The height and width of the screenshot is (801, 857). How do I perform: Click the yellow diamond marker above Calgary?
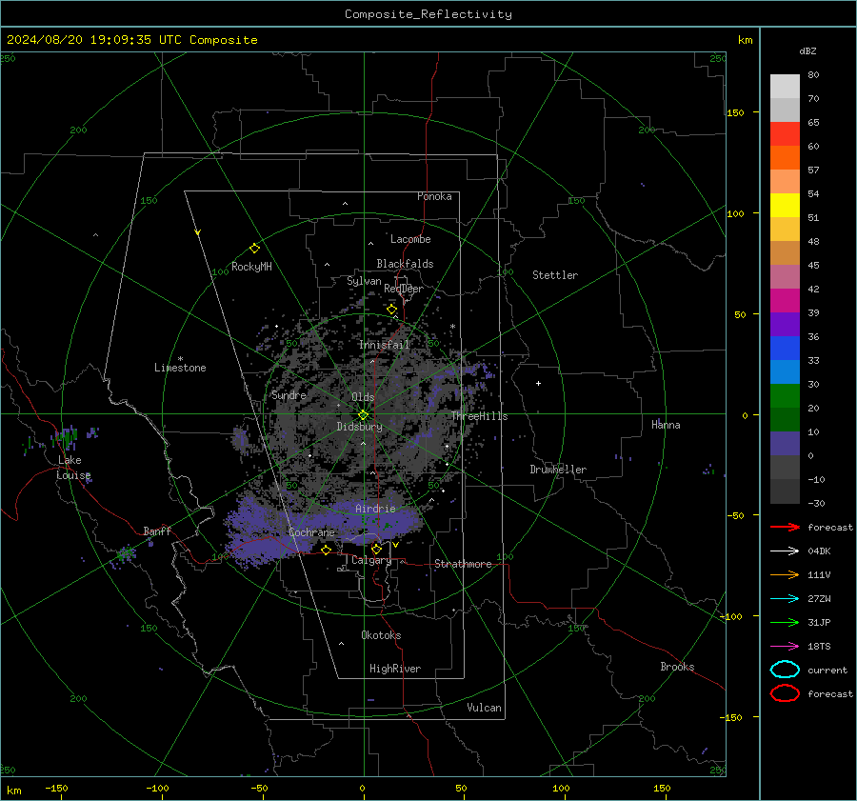376,549
